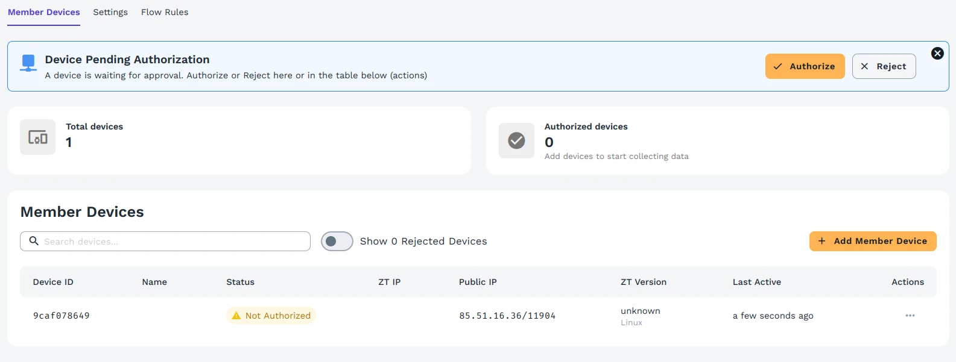Click the Total devices icon

(x=38, y=137)
